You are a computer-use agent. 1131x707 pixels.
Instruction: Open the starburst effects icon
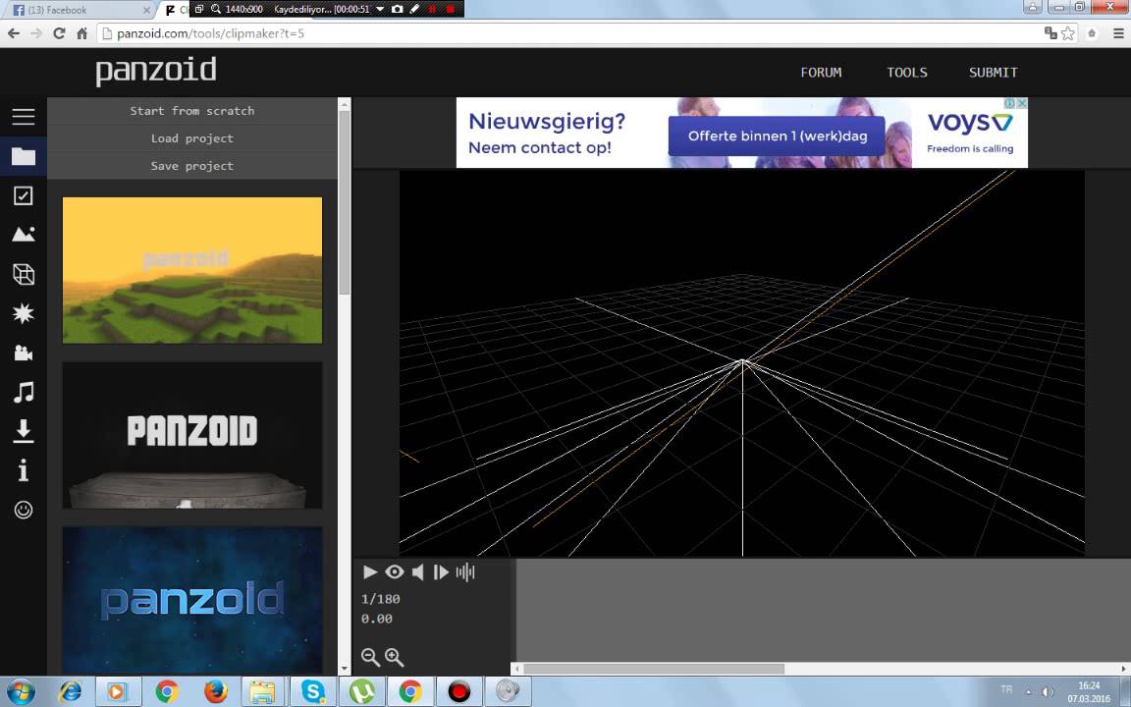(x=24, y=313)
